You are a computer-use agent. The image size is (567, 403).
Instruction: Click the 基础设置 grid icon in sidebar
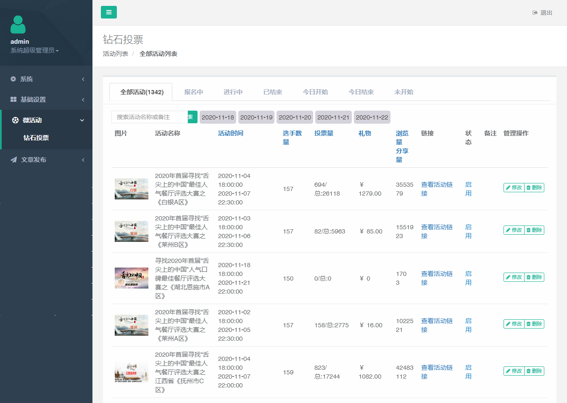tap(13, 100)
